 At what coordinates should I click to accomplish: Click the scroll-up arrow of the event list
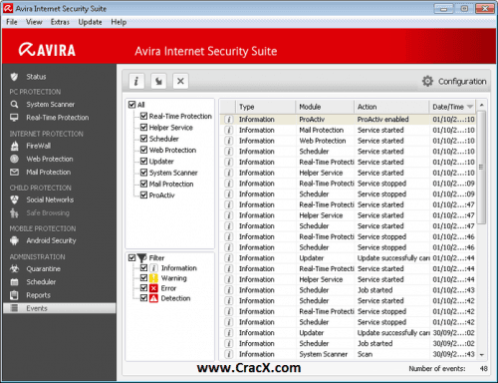pyautogui.click(x=482, y=105)
